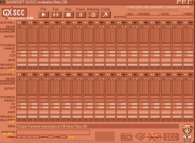Viewport: 195px width, 143px height.
Task: Click the GASHISOFT JAPAN copyright text
Action: click(158, 7)
